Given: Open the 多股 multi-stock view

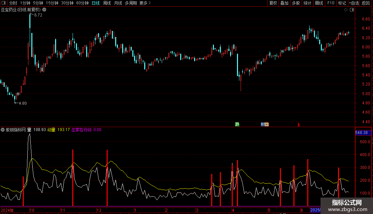Looking at the screenshot, I should [x=296, y=3].
